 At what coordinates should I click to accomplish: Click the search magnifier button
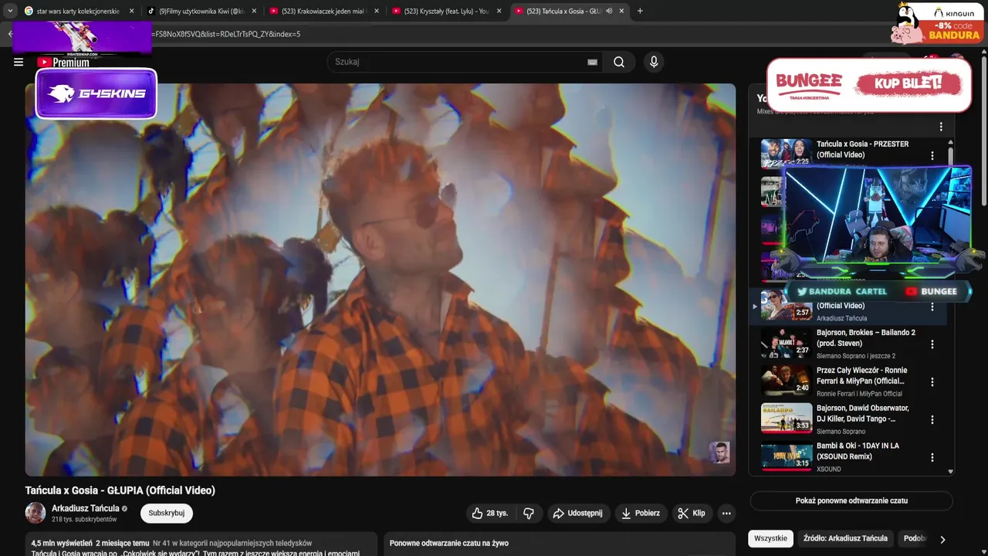619,62
